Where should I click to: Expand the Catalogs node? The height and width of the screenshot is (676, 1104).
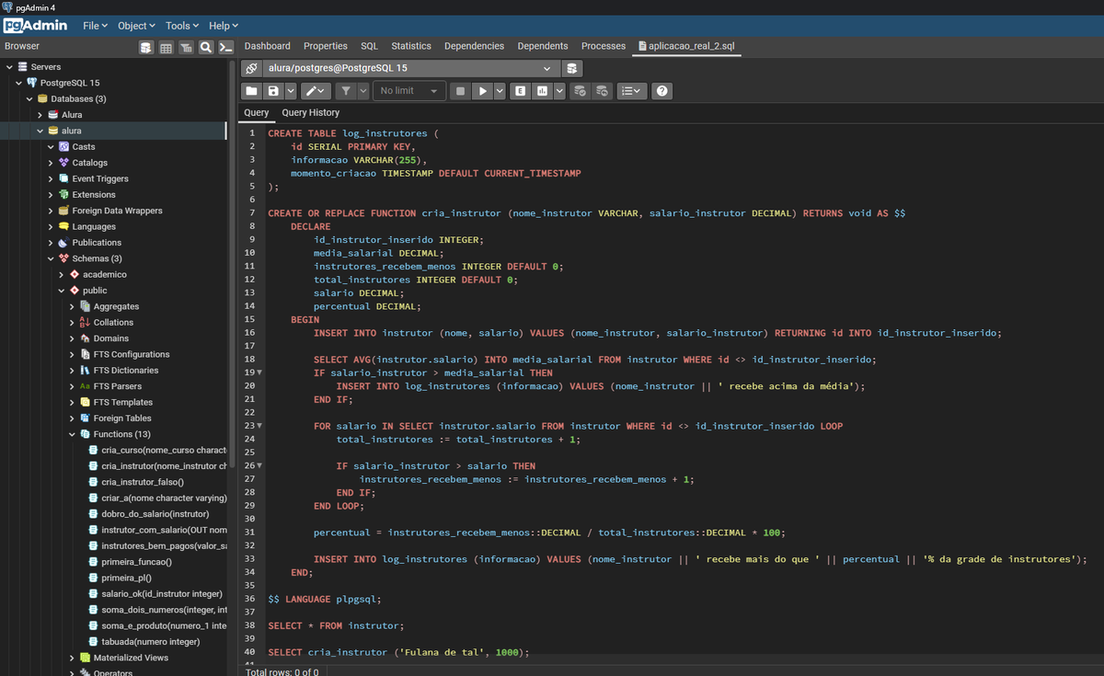pos(51,163)
